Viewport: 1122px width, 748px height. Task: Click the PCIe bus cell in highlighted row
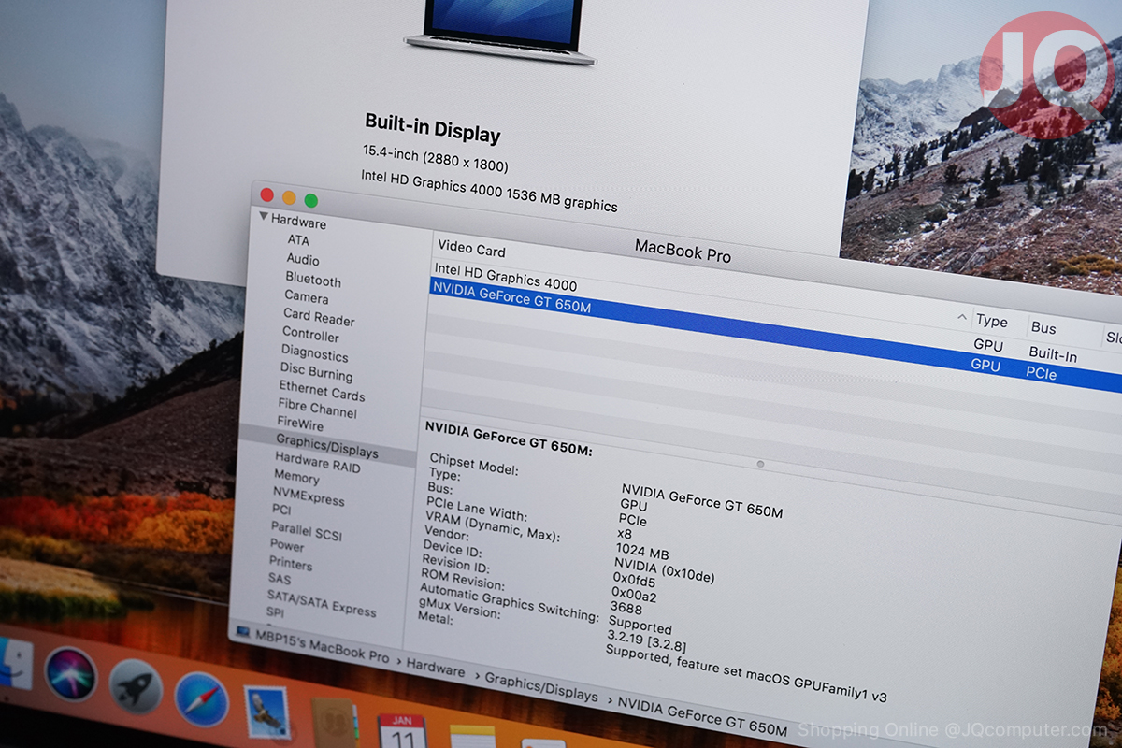point(1041,372)
